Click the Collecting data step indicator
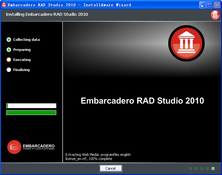222x175 pixels. tap(9, 40)
